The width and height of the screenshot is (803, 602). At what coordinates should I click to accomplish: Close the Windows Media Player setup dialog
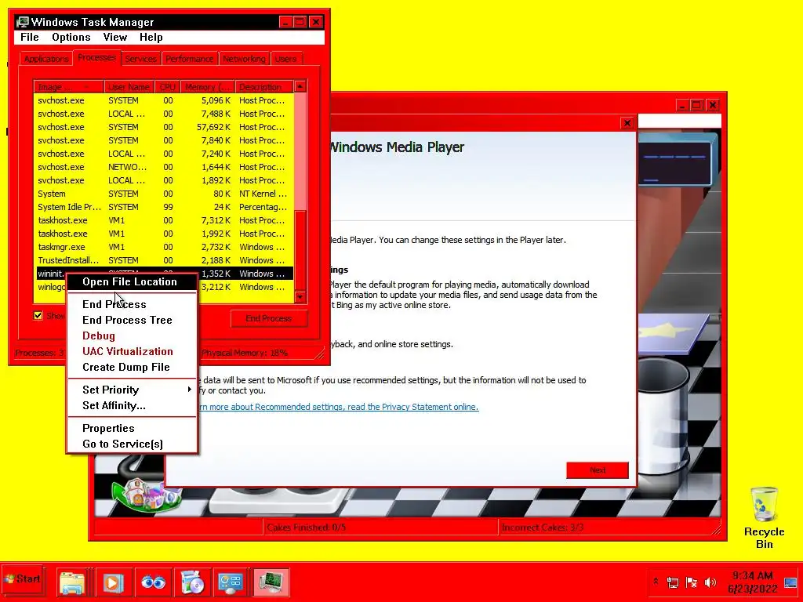point(627,123)
